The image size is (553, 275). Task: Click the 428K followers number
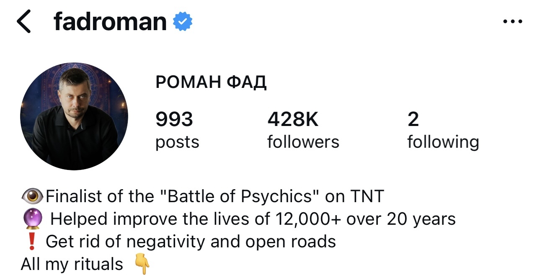click(293, 120)
